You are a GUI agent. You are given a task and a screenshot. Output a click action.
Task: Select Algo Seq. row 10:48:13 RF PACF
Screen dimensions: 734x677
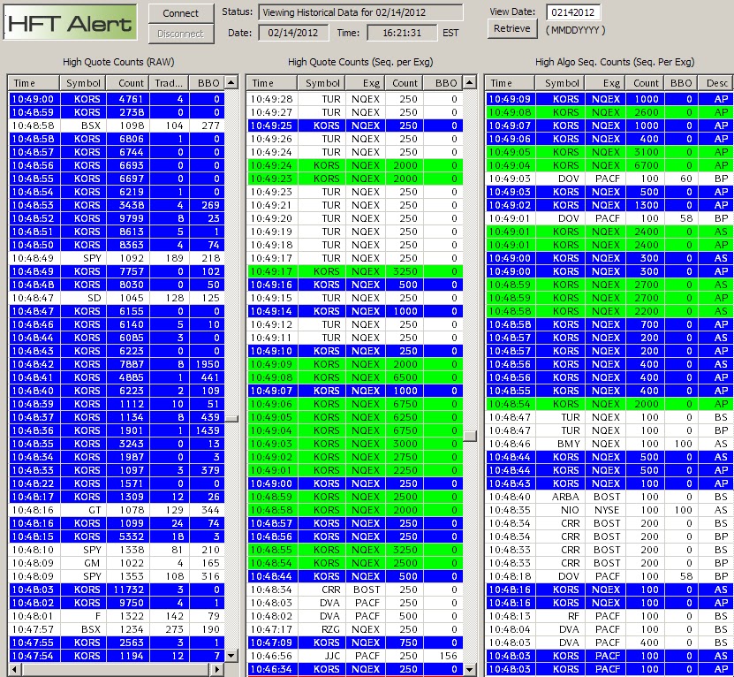click(610, 616)
